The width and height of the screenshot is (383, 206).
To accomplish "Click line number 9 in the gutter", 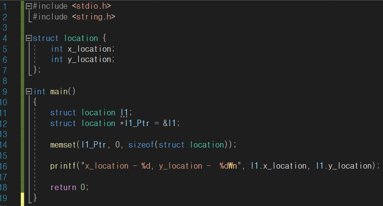I will pyautogui.click(x=5, y=92).
